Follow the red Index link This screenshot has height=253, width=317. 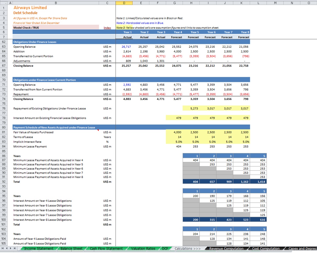[107, 28]
